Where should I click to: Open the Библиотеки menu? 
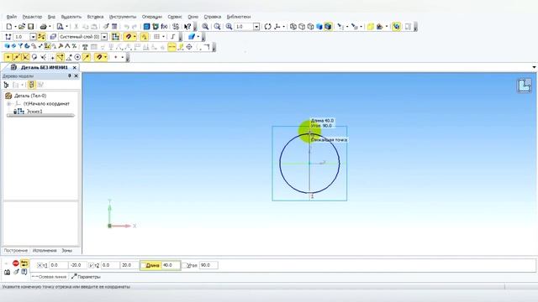(239, 17)
